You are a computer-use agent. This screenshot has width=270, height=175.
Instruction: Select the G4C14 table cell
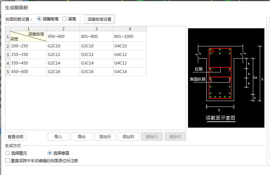(130, 72)
